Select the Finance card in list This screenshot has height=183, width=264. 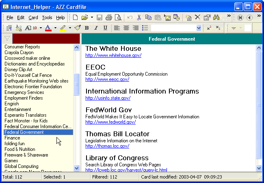click(x=39, y=138)
